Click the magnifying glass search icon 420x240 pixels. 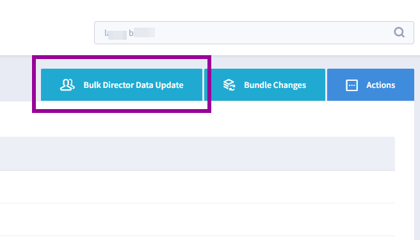pos(399,33)
